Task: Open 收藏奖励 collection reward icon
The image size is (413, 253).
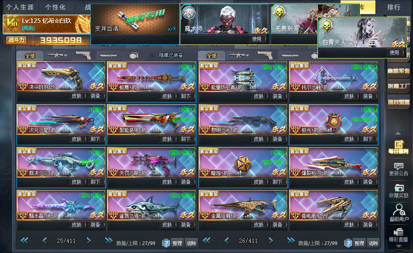Action: 399,191
